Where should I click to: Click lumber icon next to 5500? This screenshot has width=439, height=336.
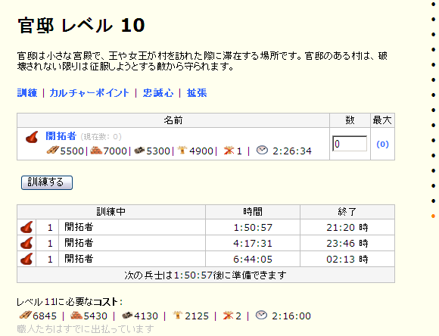[53, 151]
